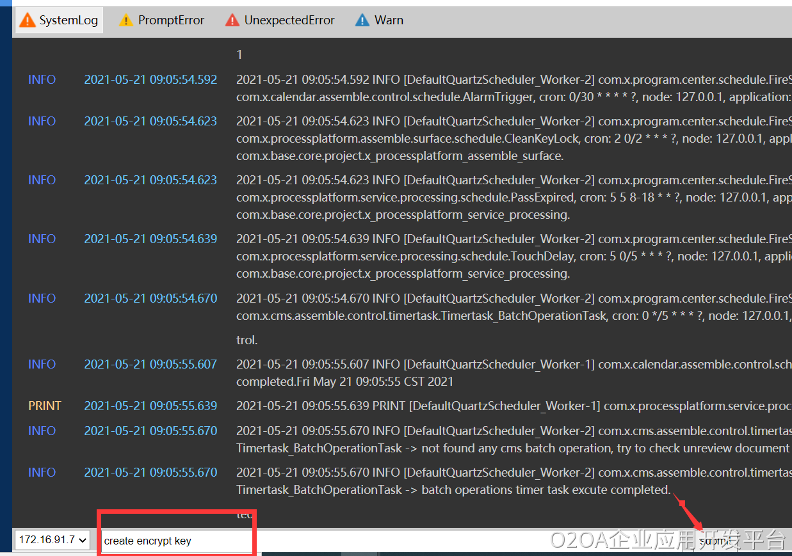This screenshot has width=792, height=556.
Task: Click the red UnexpectedError triangle icon
Action: point(232,20)
